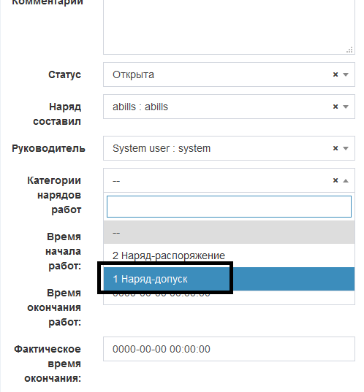
Task: Choose the 1 Наряд-допуск option
Action: pos(229,279)
